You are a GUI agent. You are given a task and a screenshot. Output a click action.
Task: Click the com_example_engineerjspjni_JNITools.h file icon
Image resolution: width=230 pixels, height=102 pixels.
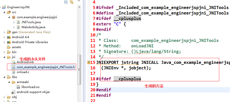pyautogui.click(x=14, y=67)
